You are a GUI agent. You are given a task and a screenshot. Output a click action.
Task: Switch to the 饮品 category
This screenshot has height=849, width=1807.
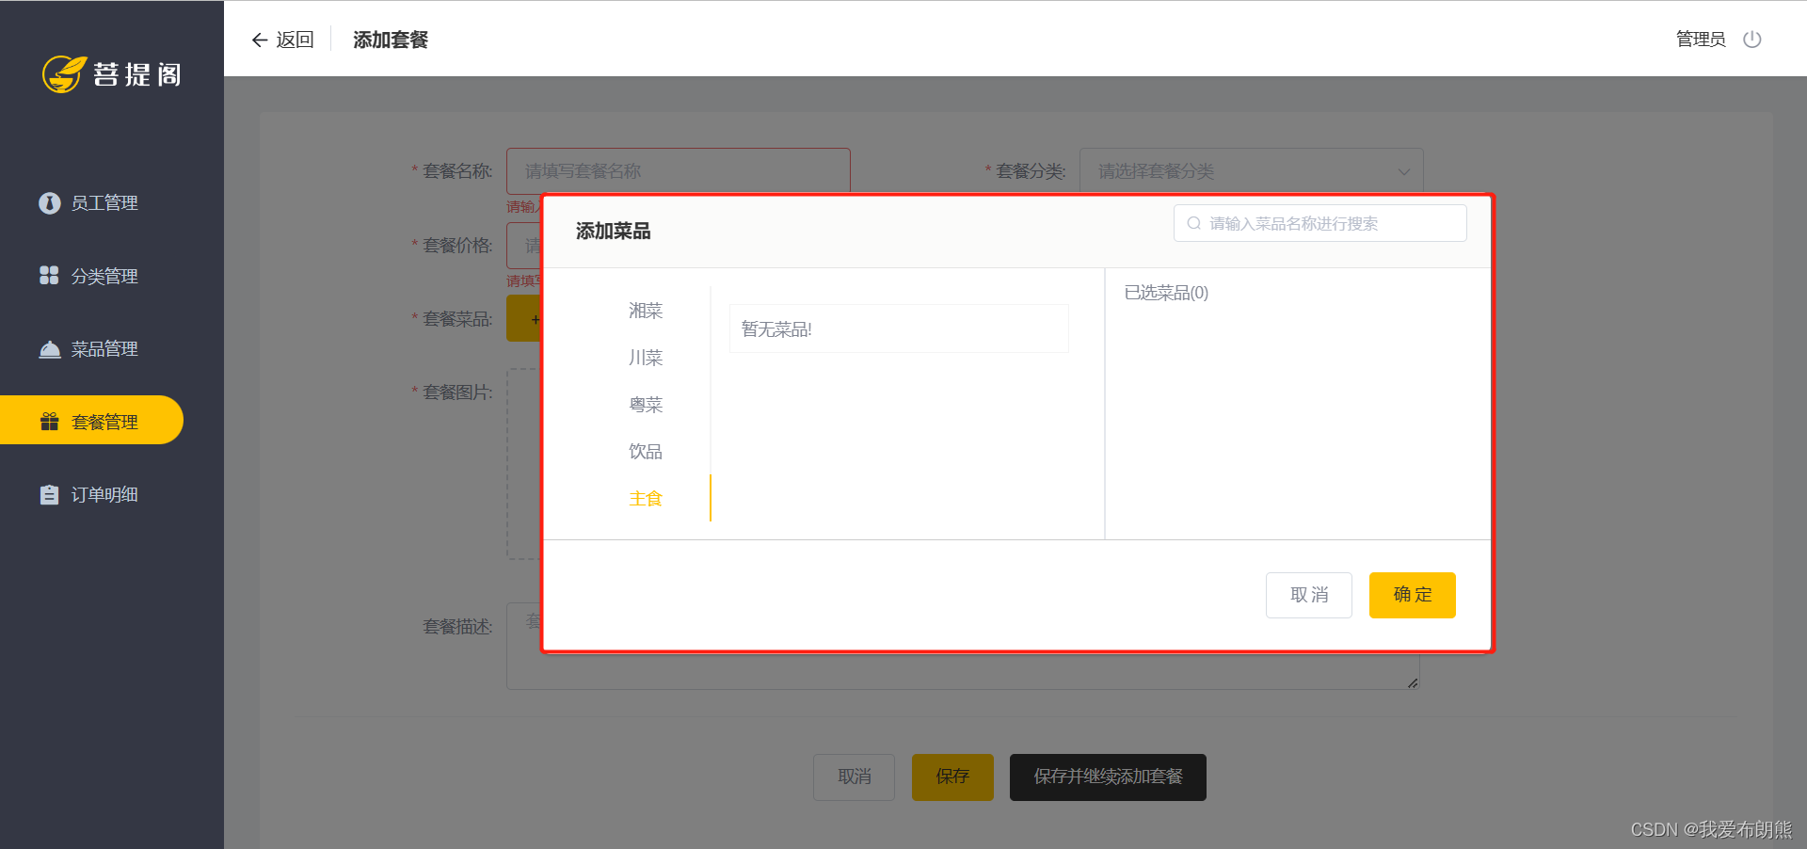(646, 451)
